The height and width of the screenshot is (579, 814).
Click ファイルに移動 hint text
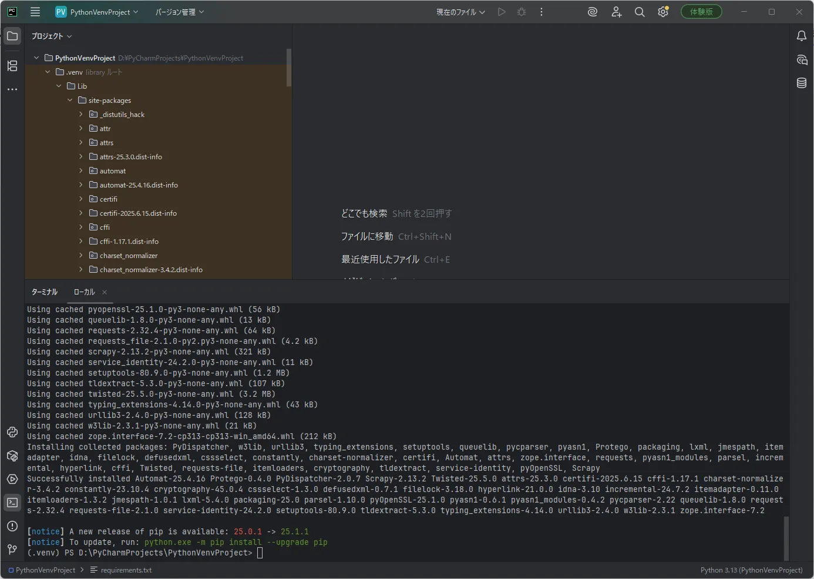click(367, 236)
